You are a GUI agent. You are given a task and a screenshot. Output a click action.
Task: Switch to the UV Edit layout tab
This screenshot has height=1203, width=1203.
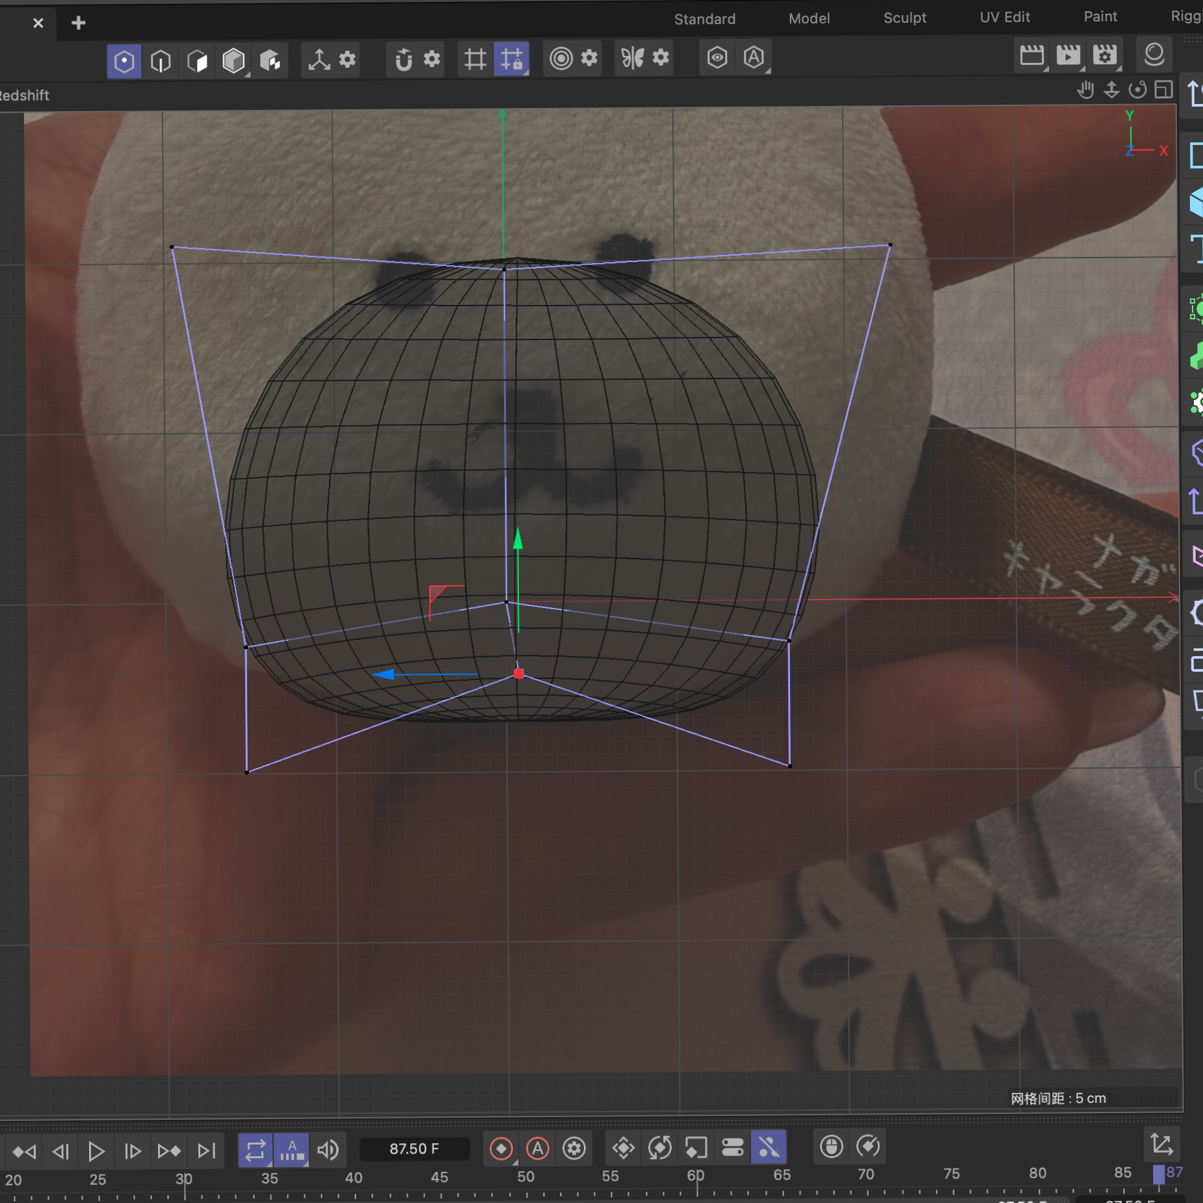[1005, 17]
